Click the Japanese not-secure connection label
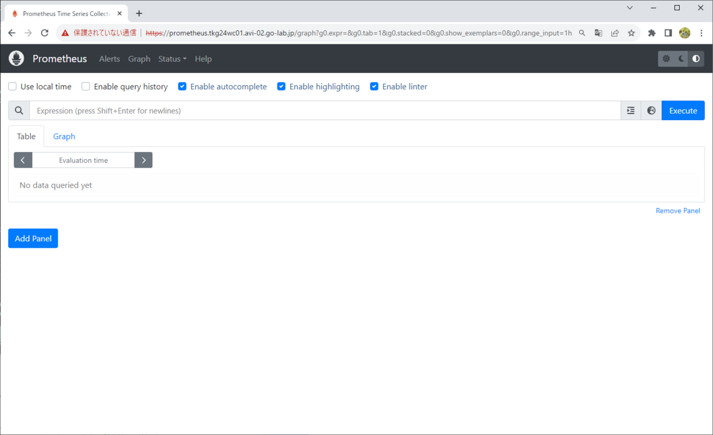This screenshot has height=435, width=713. pyautogui.click(x=105, y=33)
